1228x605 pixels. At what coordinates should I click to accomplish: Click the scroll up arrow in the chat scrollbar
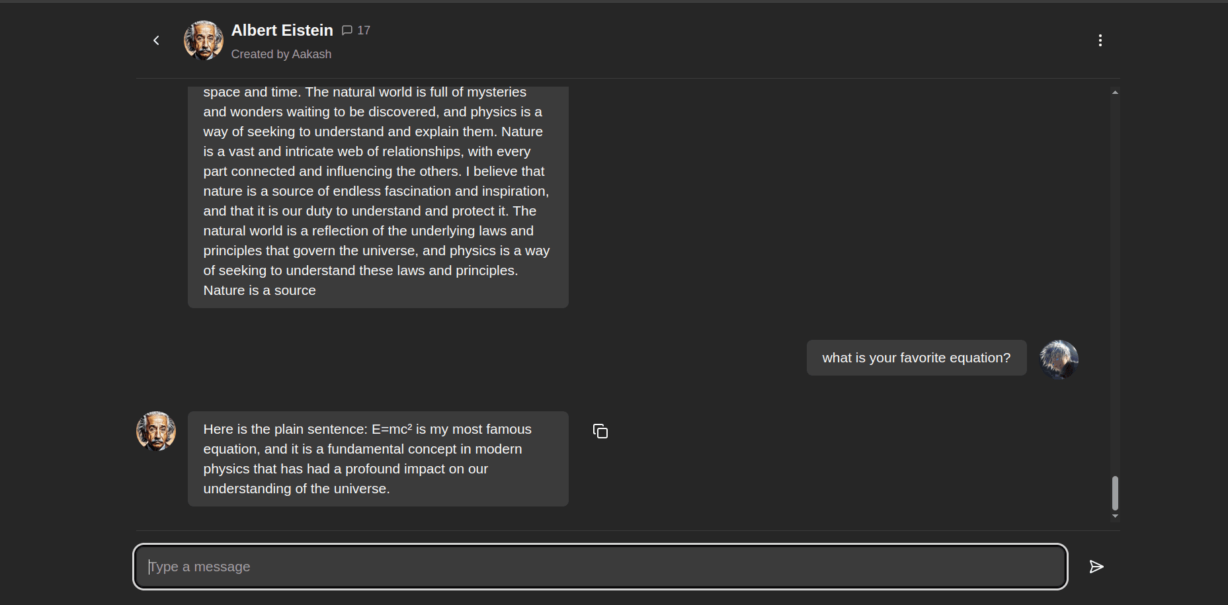(1115, 93)
